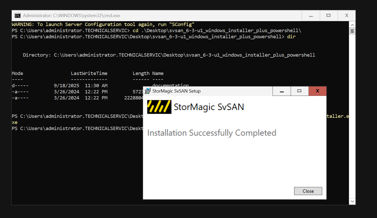Click the "dir" command text
377x218 pixels.
(291, 37)
